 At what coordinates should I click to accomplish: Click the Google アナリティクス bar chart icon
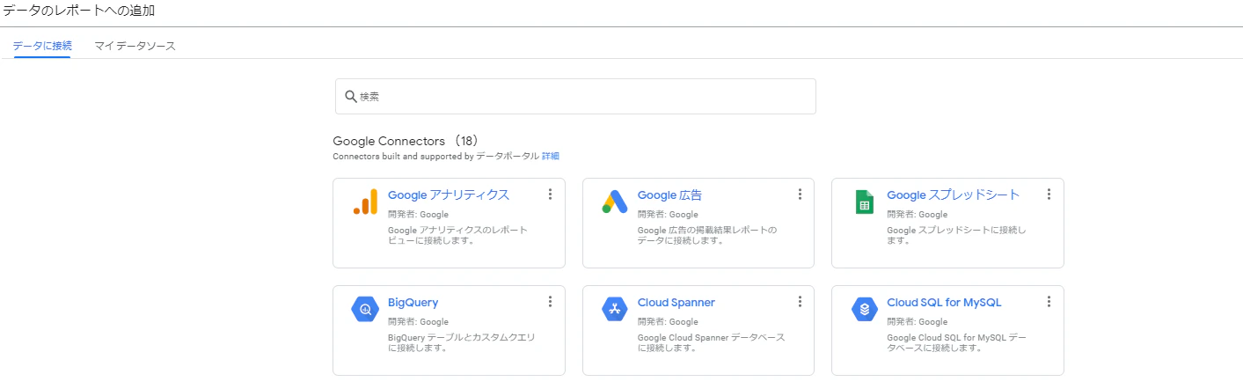point(365,202)
